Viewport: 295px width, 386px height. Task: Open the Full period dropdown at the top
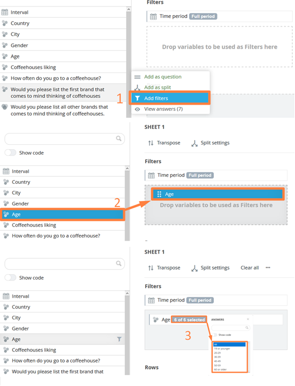click(x=203, y=17)
